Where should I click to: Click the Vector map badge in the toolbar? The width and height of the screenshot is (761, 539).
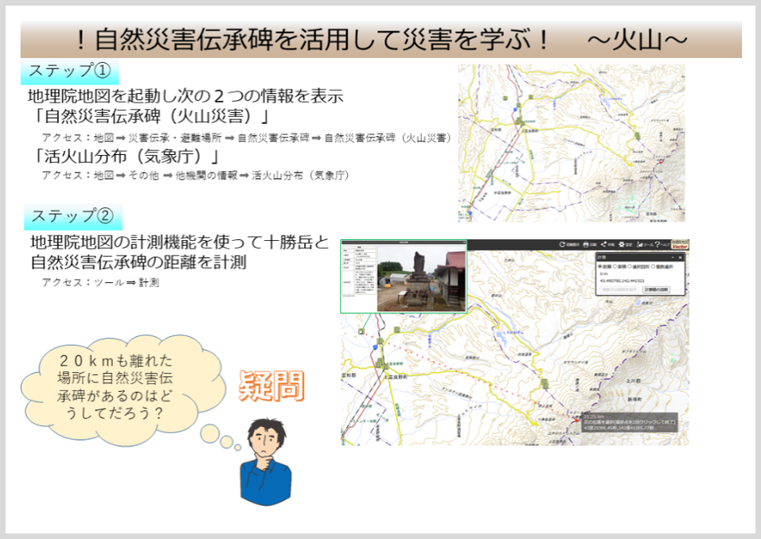[680, 245]
